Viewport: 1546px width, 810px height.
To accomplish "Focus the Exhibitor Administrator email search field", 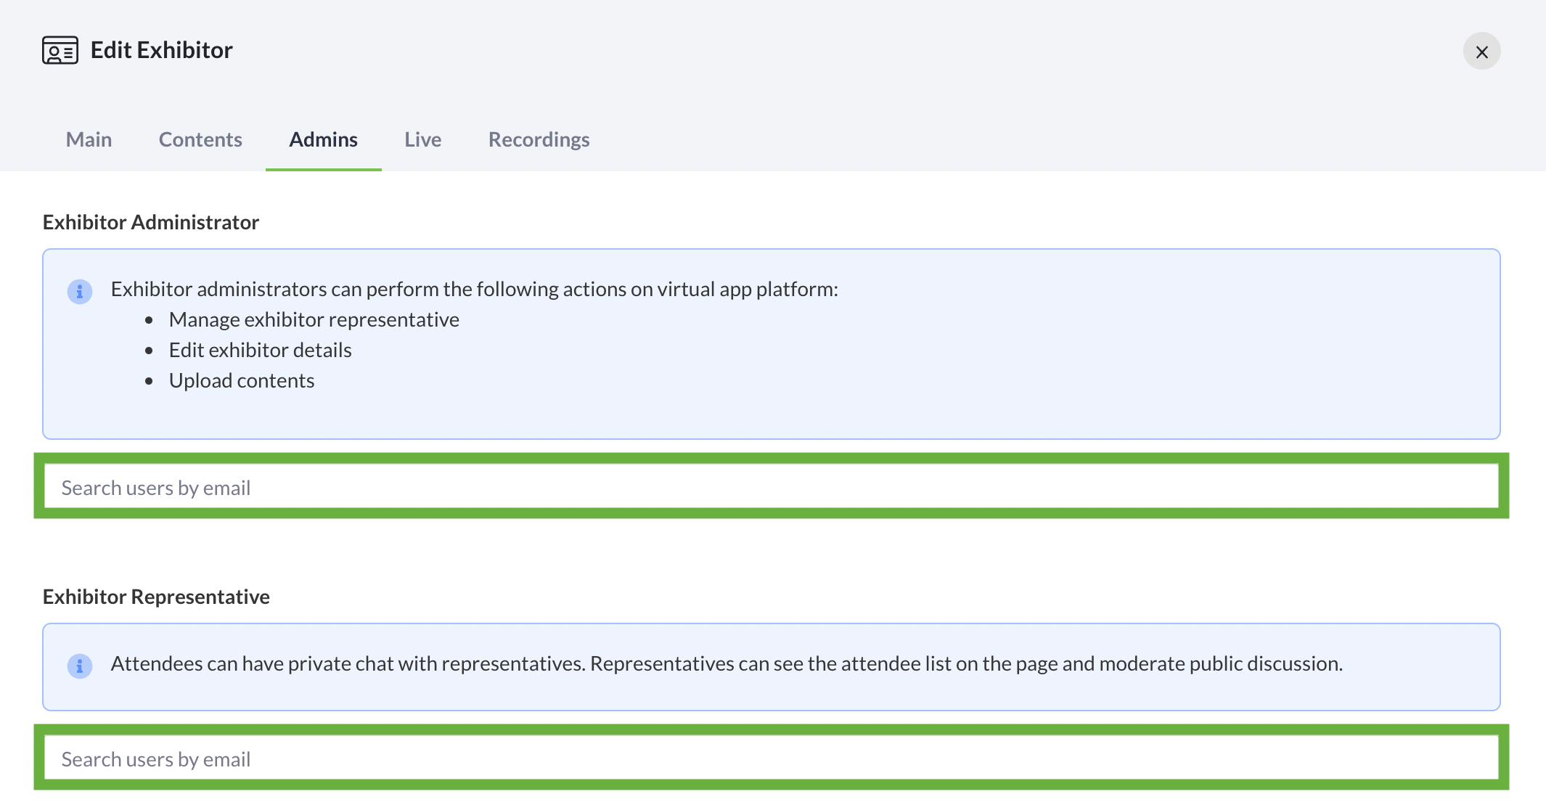I will tap(771, 487).
